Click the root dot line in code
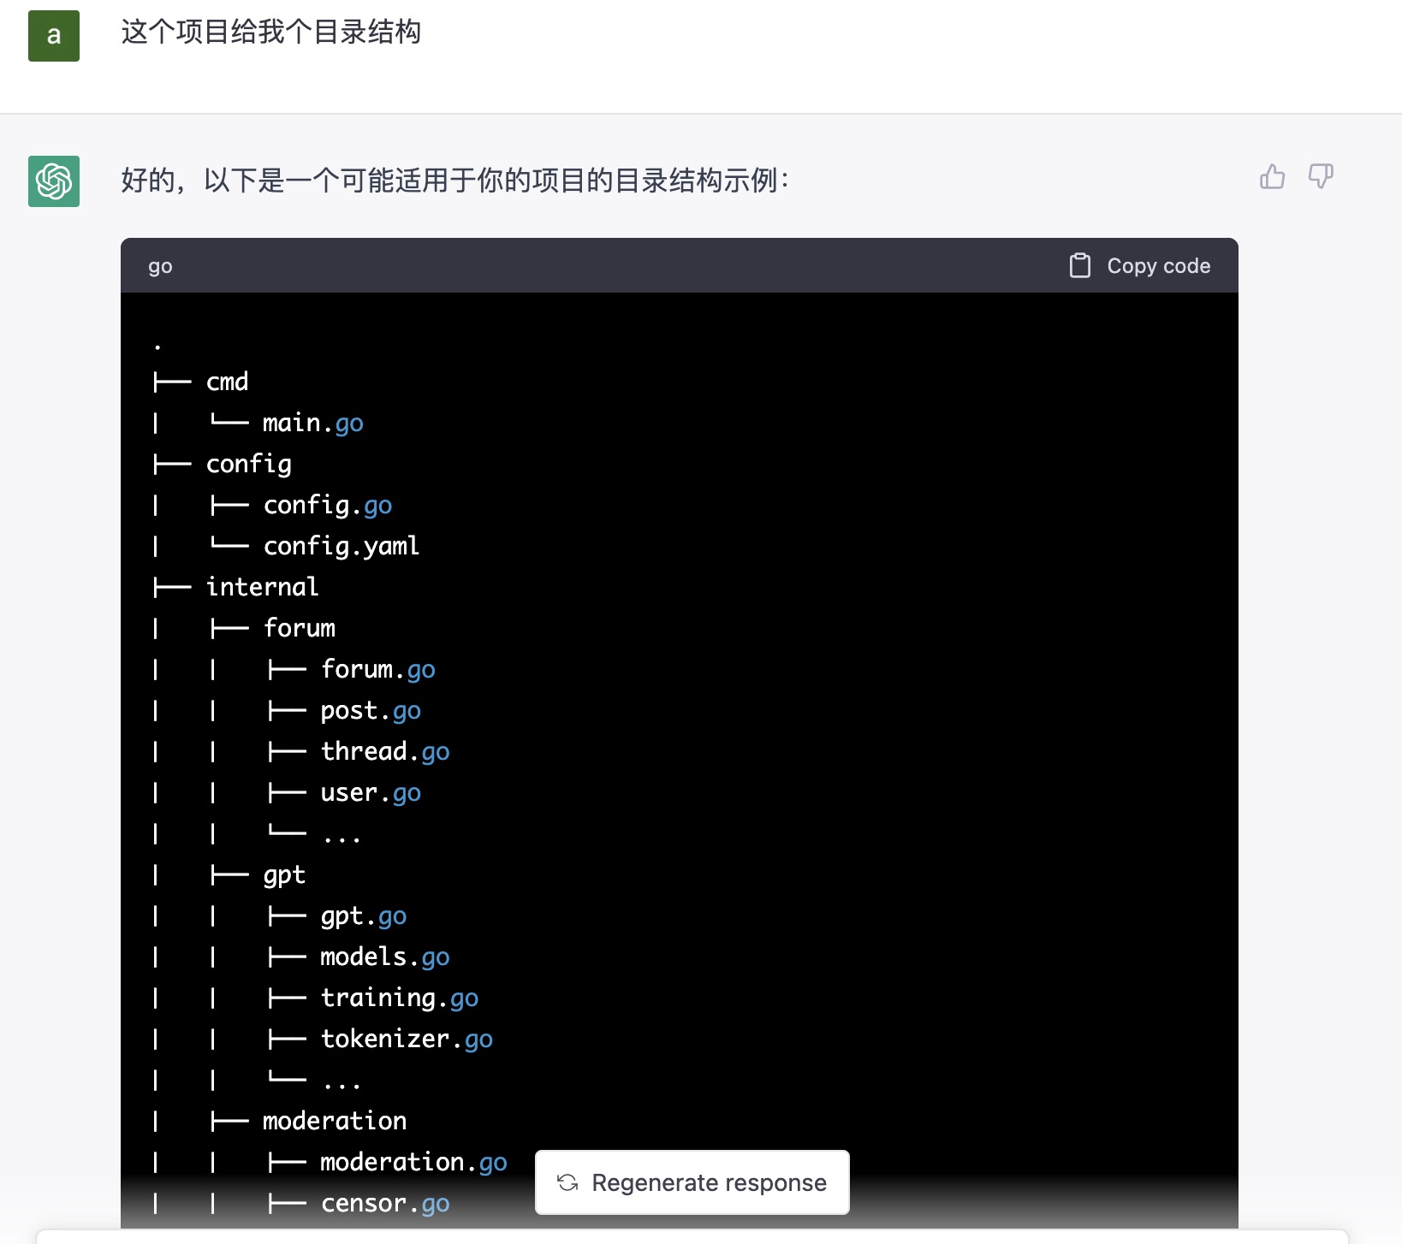Screen dimensions: 1402x1244 coord(157,347)
